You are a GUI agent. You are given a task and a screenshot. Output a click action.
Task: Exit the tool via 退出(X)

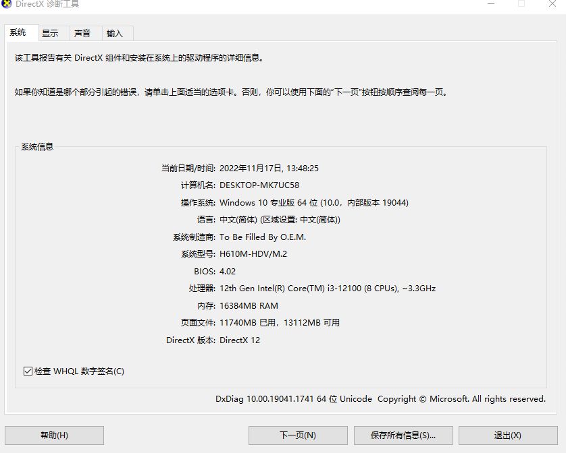508,435
